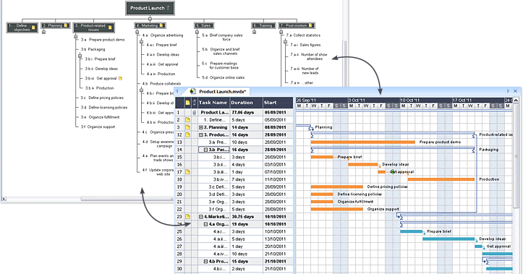Image resolution: width=523 pixels, height=274 pixels.
Task: Open note icon on Marketing mind map node
Action: [x=161, y=25]
